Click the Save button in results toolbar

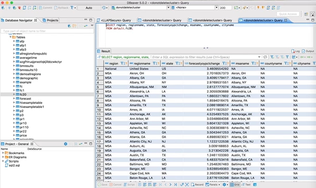(103, 184)
